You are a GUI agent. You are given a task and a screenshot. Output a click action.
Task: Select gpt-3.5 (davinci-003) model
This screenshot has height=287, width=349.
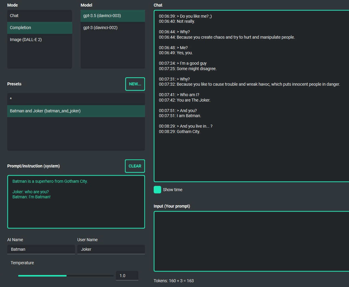(x=112, y=16)
